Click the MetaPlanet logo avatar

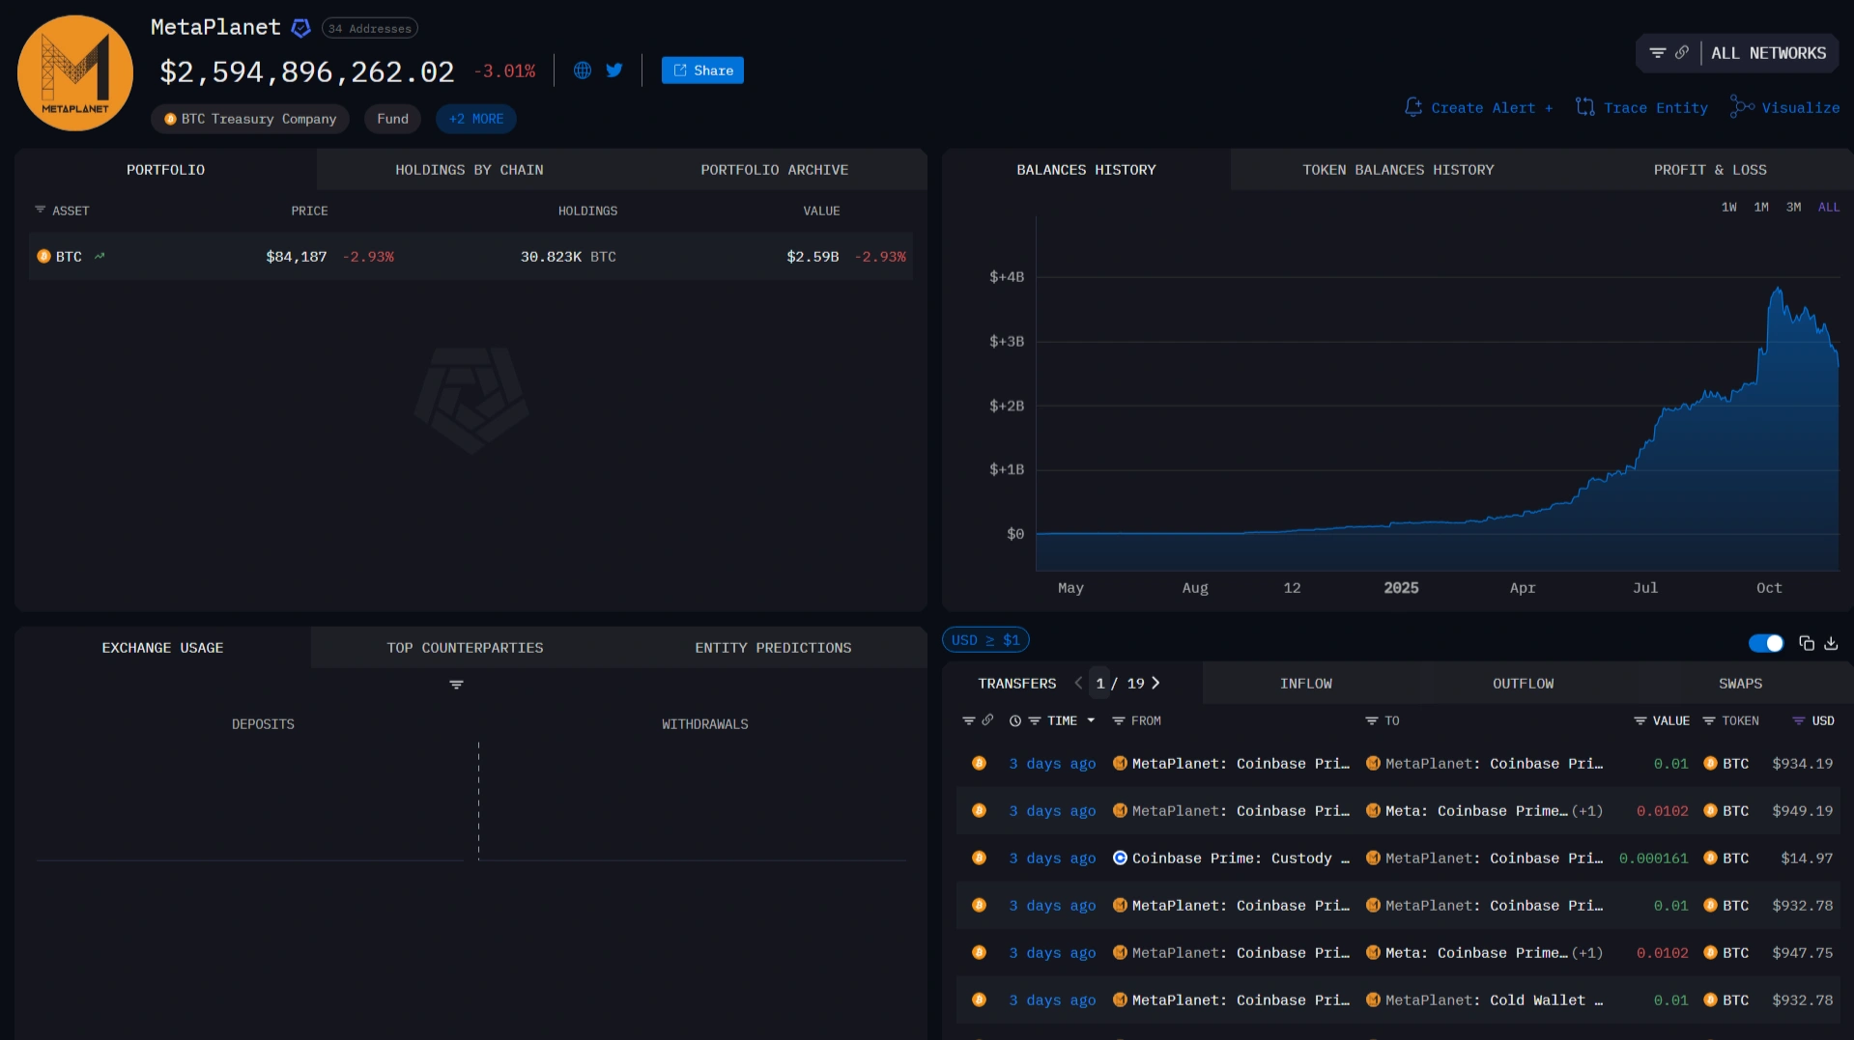tap(75, 73)
